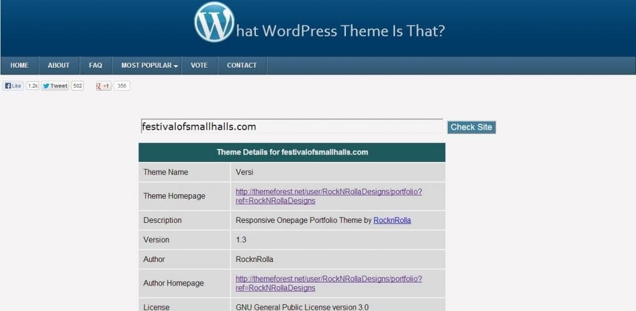Select the version value 1.3

click(x=241, y=240)
